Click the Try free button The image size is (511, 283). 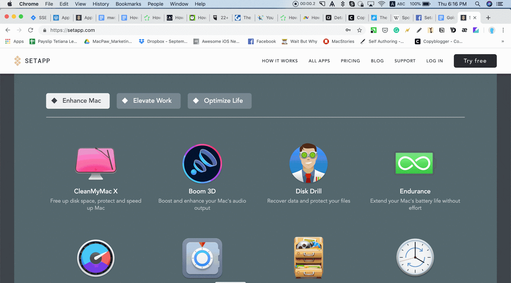[x=475, y=61]
